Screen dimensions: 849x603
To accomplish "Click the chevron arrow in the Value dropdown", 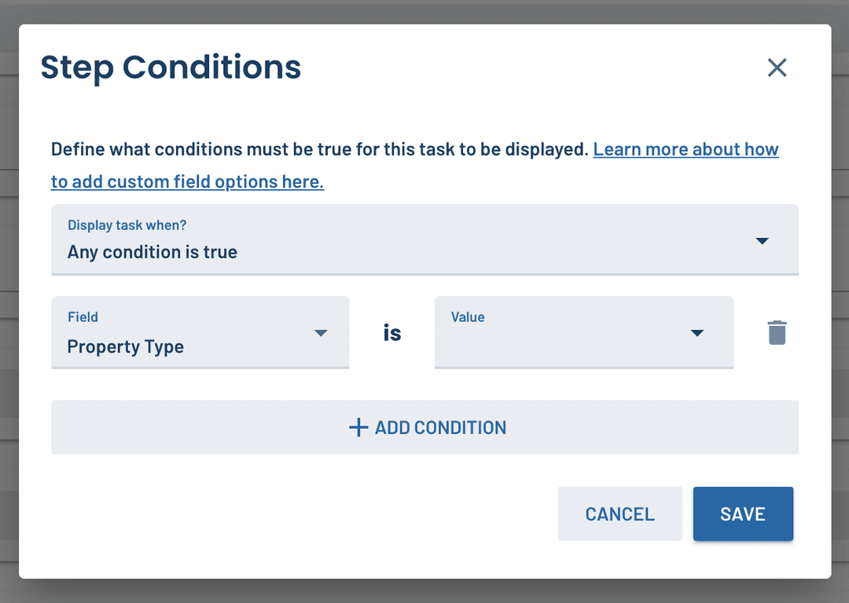I will [696, 332].
